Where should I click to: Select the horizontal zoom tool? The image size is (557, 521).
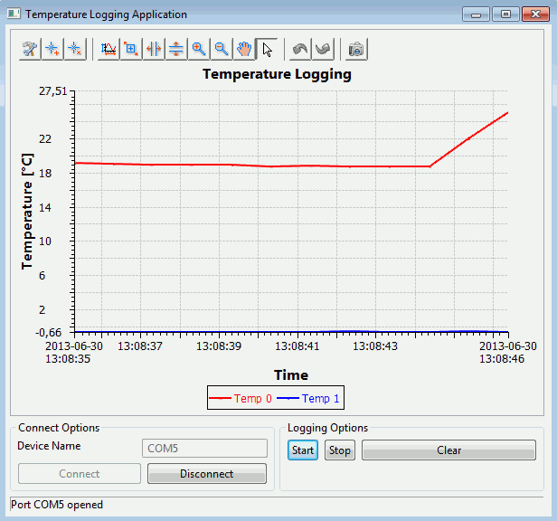click(155, 50)
